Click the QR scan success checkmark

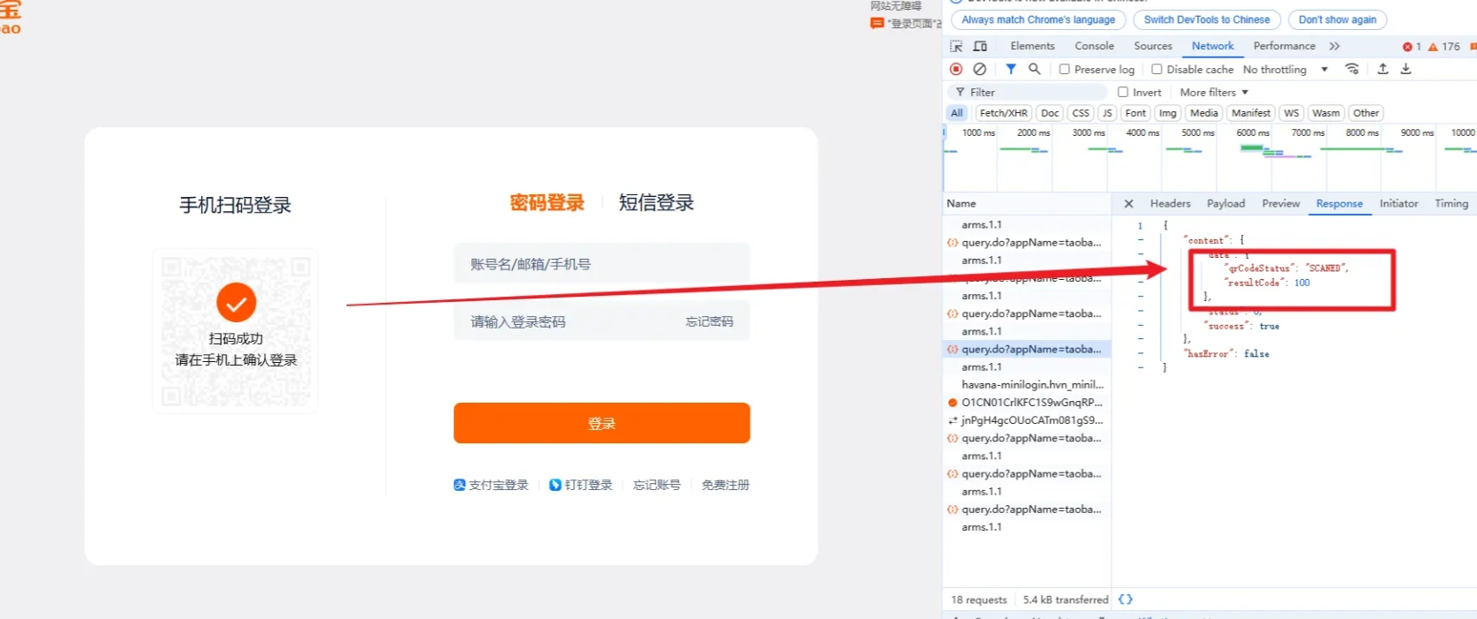tap(237, 303)
